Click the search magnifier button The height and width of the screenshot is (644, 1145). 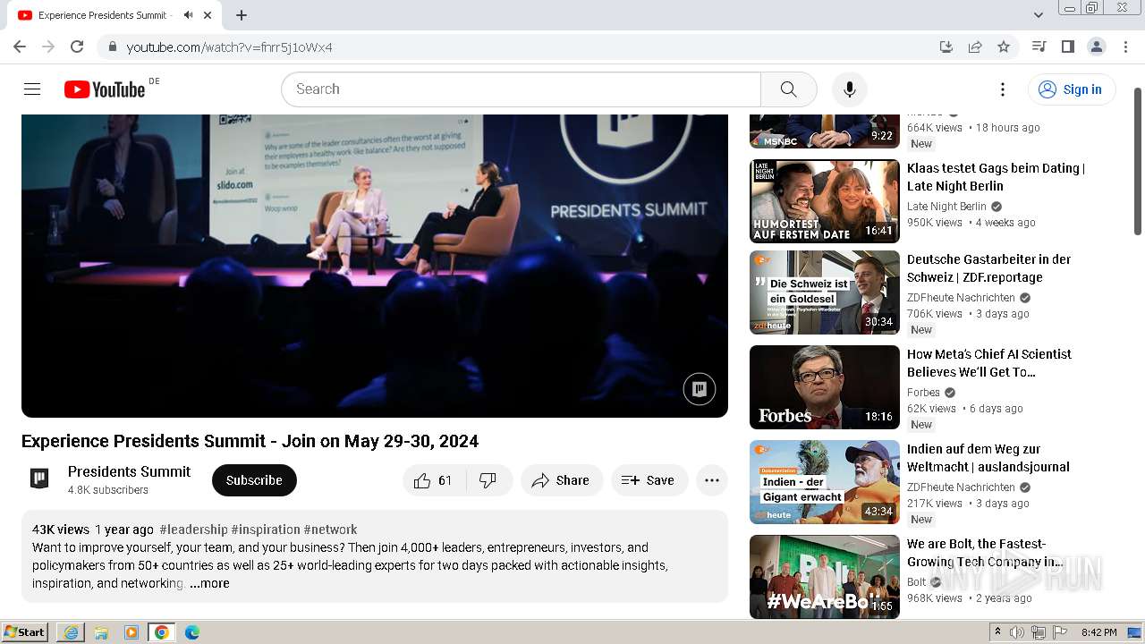(788, 89)
